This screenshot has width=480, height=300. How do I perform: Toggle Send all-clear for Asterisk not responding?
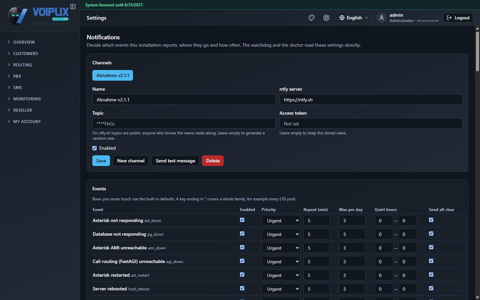point(431,220)
